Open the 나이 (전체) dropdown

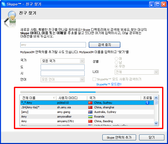tap(137, 72)
